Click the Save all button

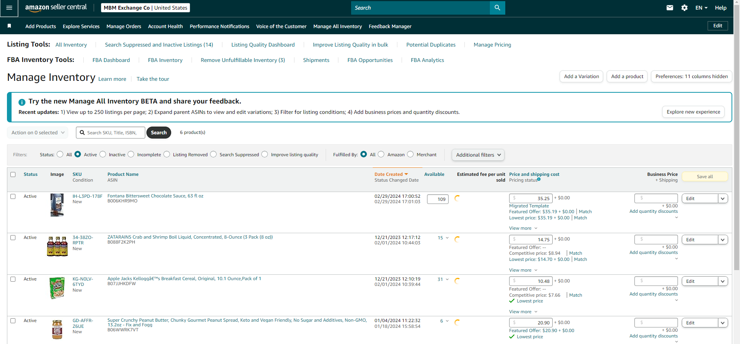[705, 177]
